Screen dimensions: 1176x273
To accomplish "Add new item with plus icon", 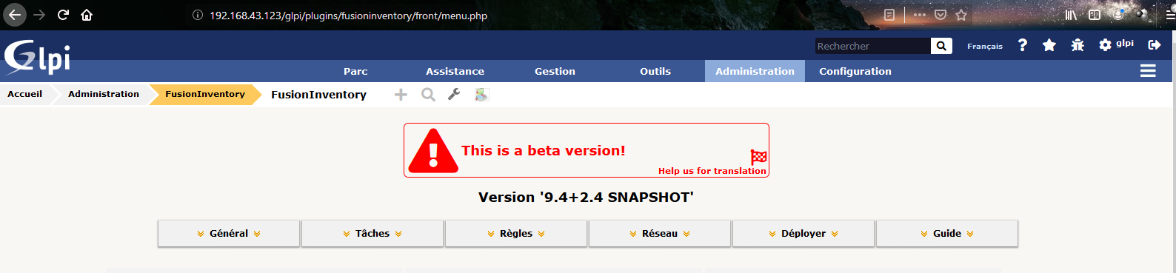I will point(401,95).
